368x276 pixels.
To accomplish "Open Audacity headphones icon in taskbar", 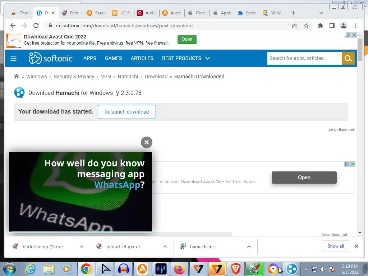I will 124,269.
